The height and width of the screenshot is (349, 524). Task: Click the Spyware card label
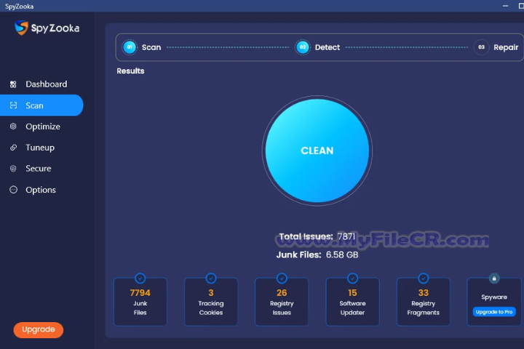(494, 297)
